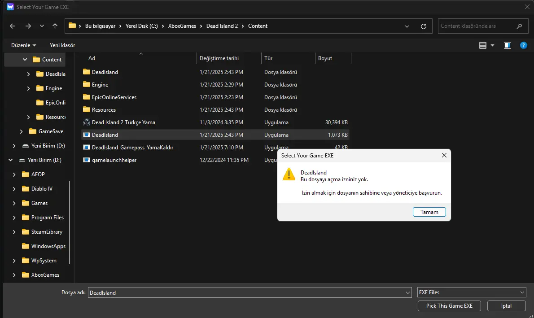Click the Back navigation arrow
The height and width of the screenshot is (318, 534).
[x=13, y=26]
